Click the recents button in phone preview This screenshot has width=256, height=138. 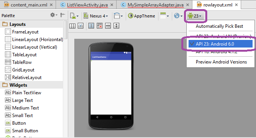125,117
